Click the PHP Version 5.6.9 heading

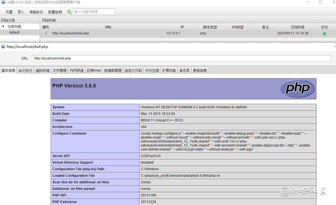tap(74, 86)
